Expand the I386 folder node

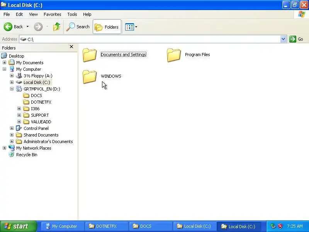[19, 109]
